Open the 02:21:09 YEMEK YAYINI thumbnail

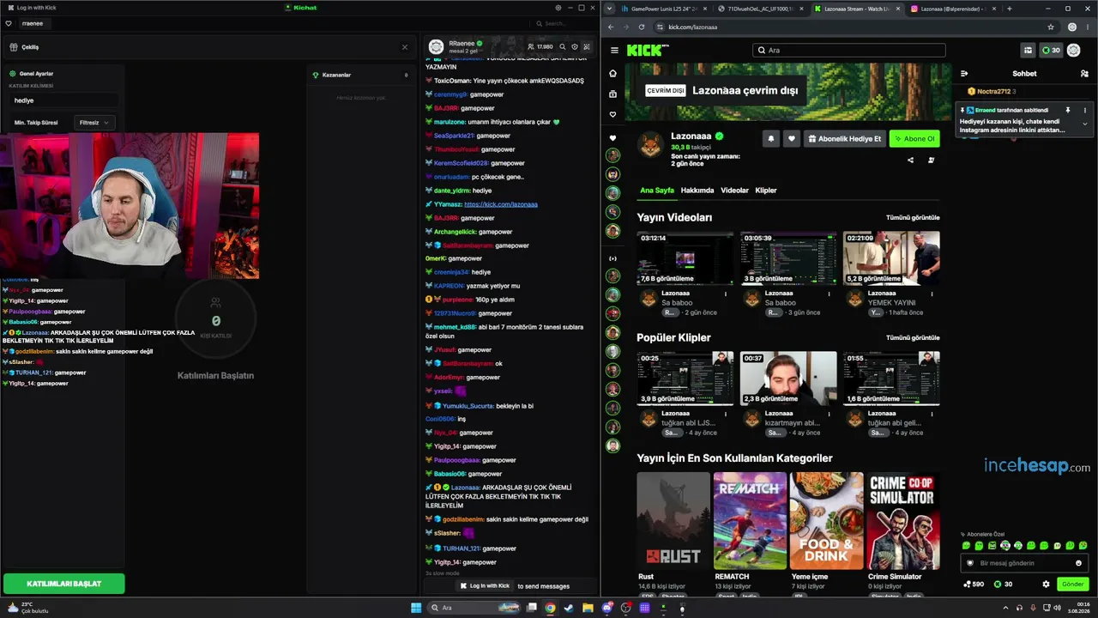point(891,258)
